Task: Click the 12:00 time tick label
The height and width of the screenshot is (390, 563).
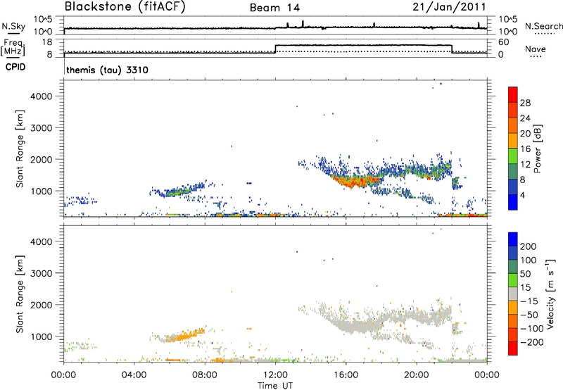Action: 275,375
